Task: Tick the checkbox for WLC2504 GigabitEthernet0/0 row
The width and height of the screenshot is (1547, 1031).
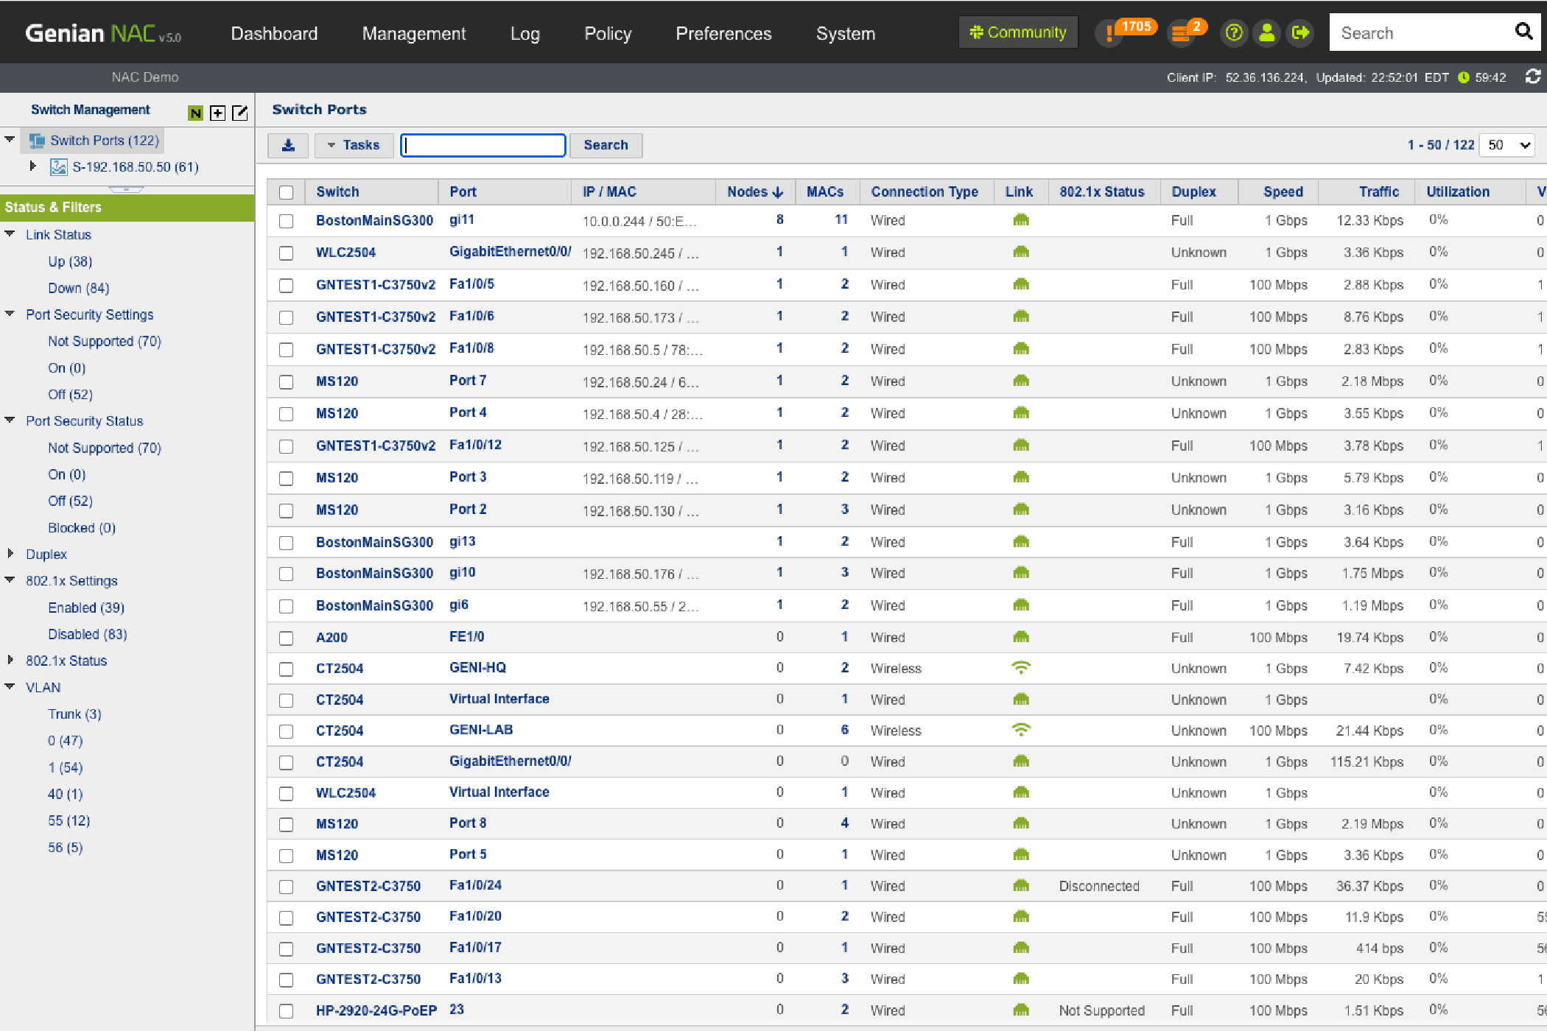Action: click(287, 253)
